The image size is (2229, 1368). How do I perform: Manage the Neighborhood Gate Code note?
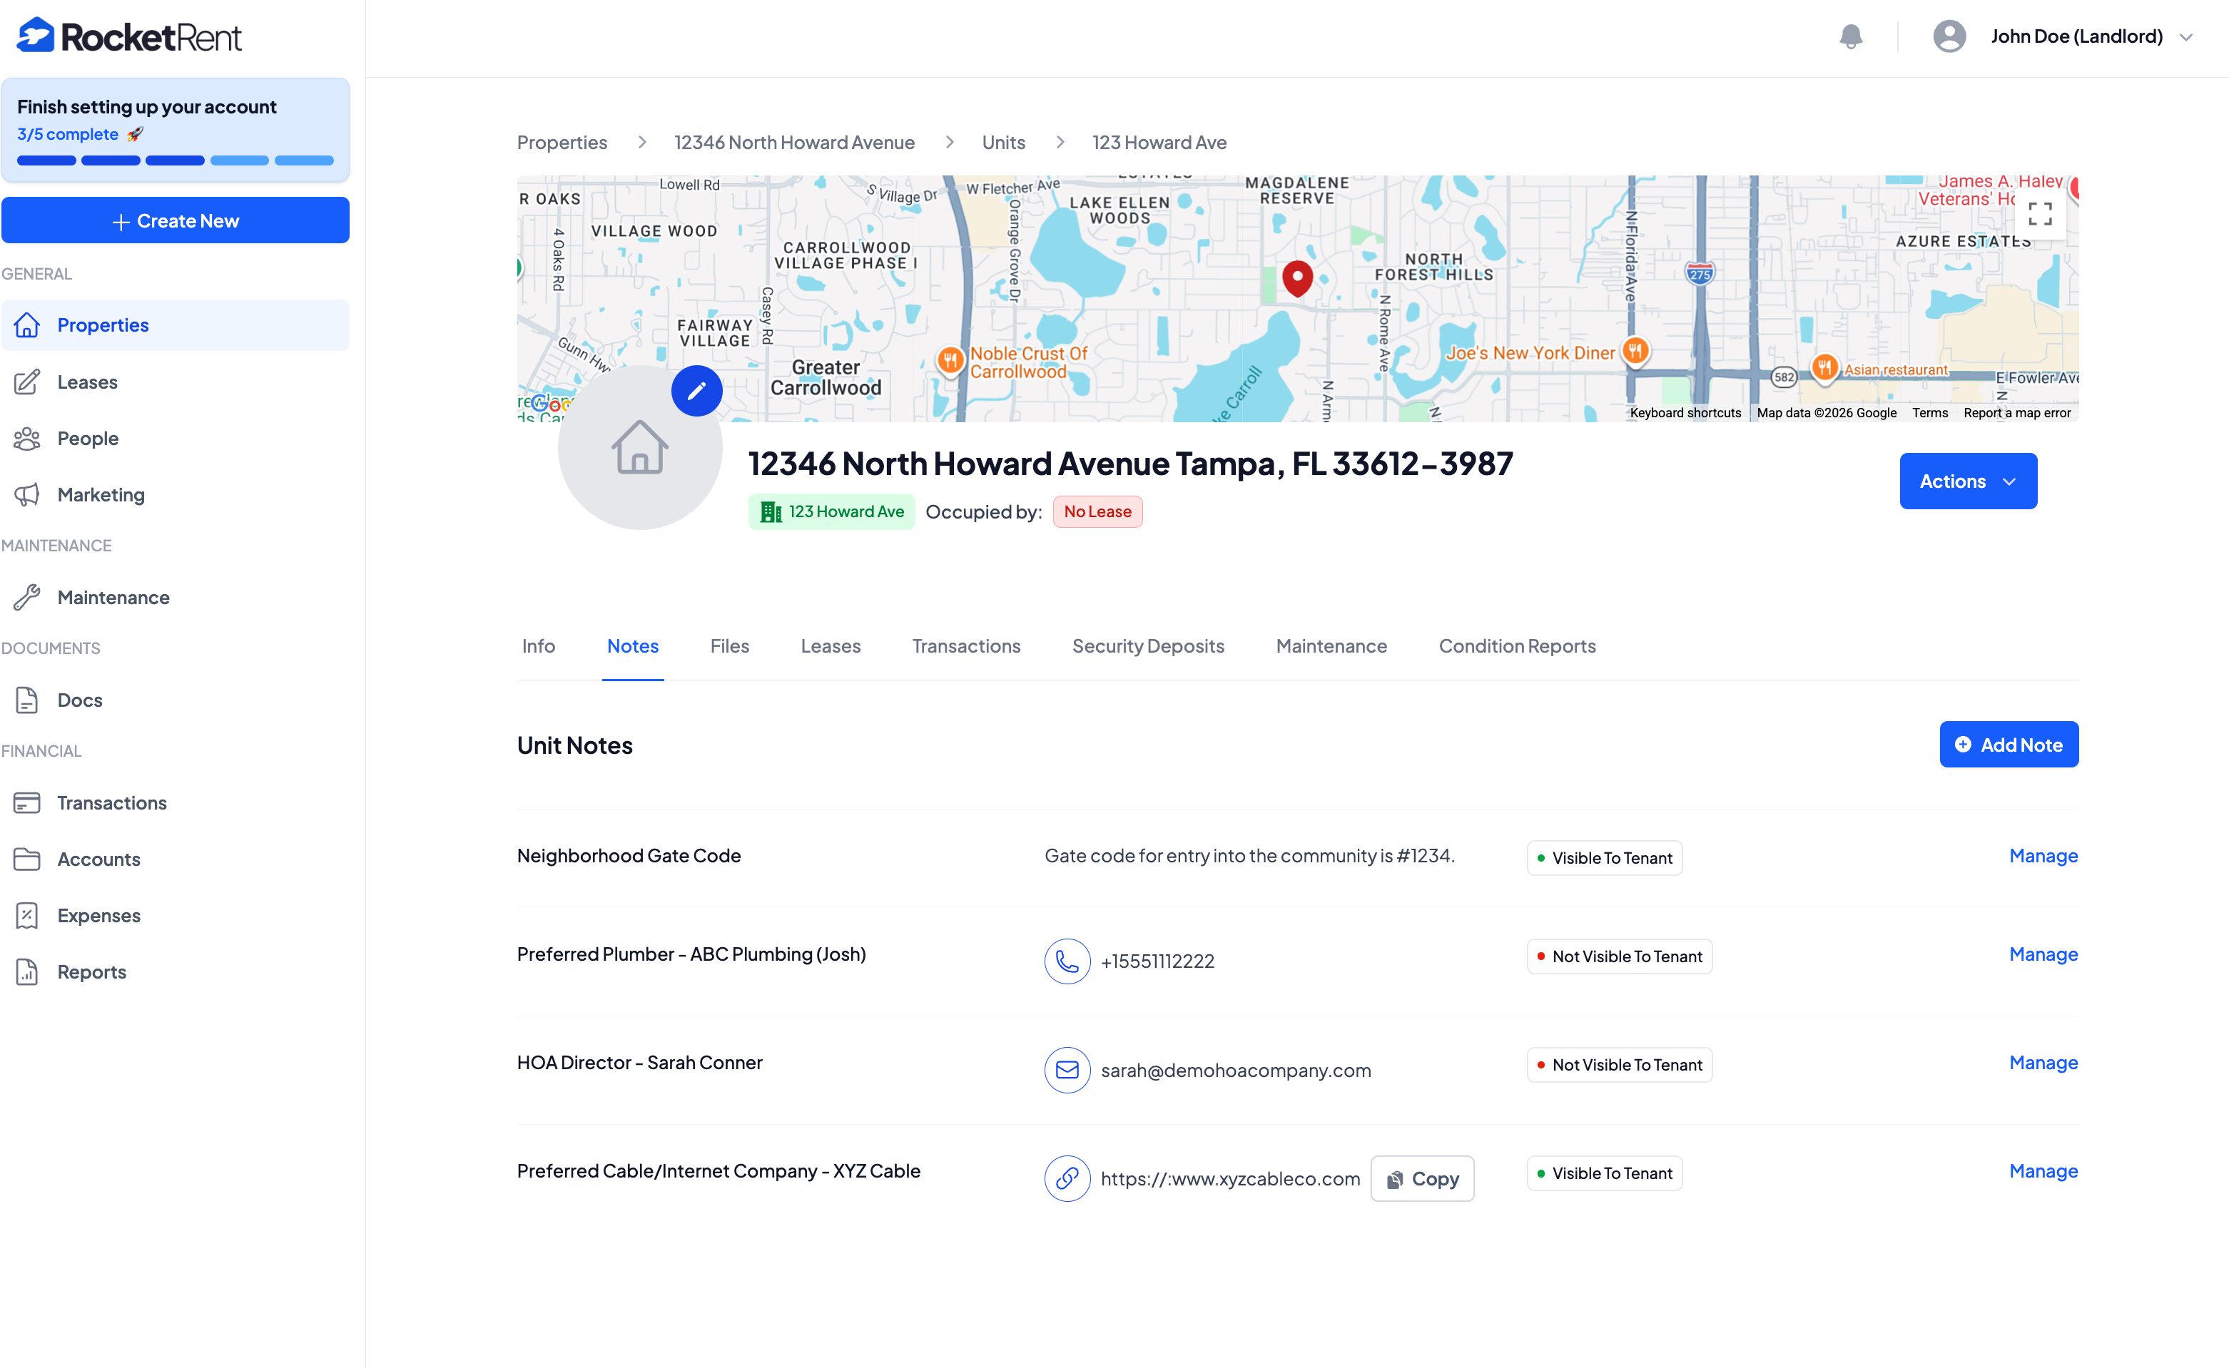2043,856
